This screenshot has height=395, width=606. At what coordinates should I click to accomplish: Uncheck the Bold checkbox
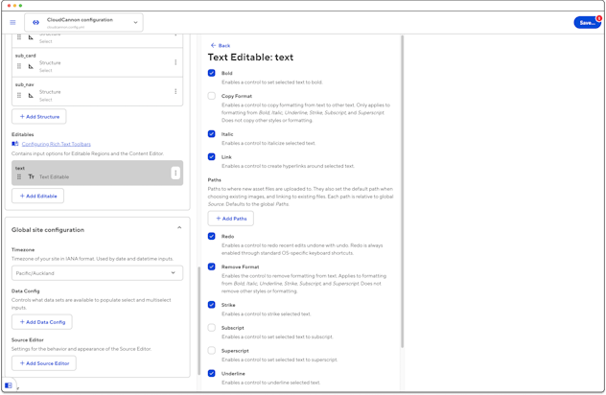point(211,73)
